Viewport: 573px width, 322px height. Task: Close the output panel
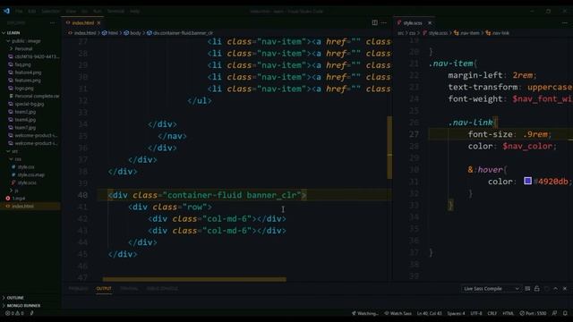[x=565, y=288]
